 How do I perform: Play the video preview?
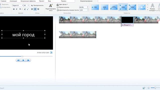tap(23, 60)
